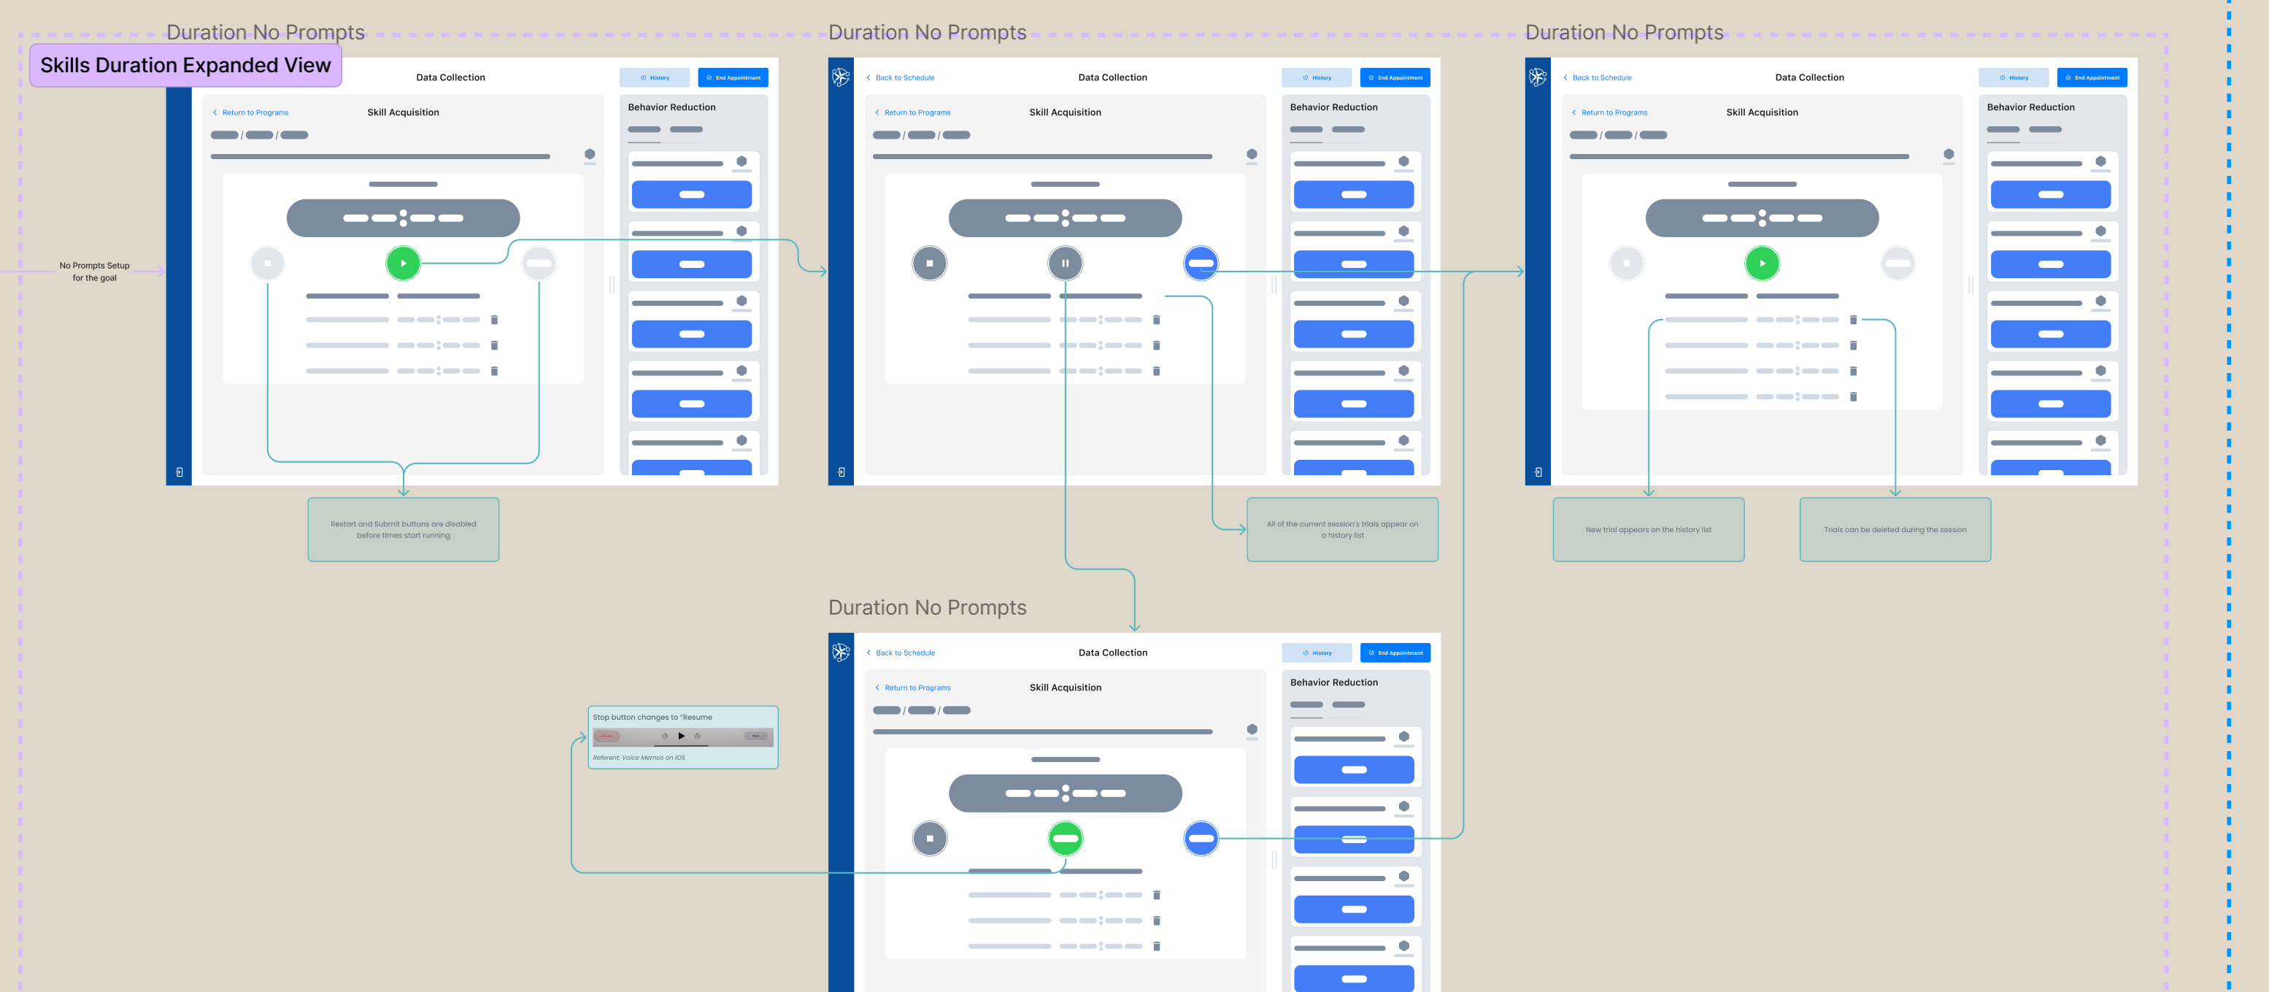Click the green play button in top-right frame
2269x992 pixels.
1763,263
